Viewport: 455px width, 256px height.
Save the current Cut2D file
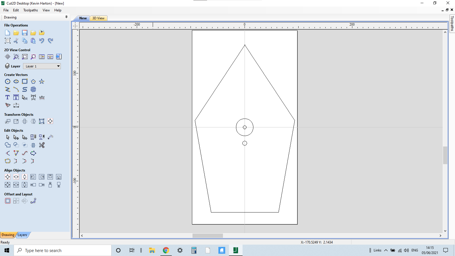tap(25, 33)
